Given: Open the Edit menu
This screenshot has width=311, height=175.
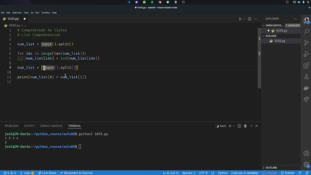Looking at the screenshot, I should coord(8,13).
